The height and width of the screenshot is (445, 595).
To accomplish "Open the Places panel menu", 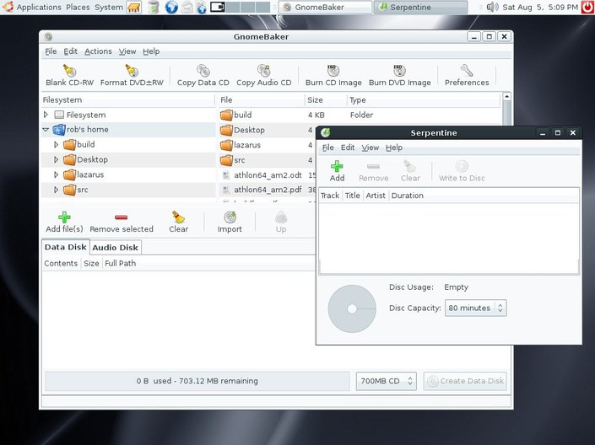I will point(78,8).
